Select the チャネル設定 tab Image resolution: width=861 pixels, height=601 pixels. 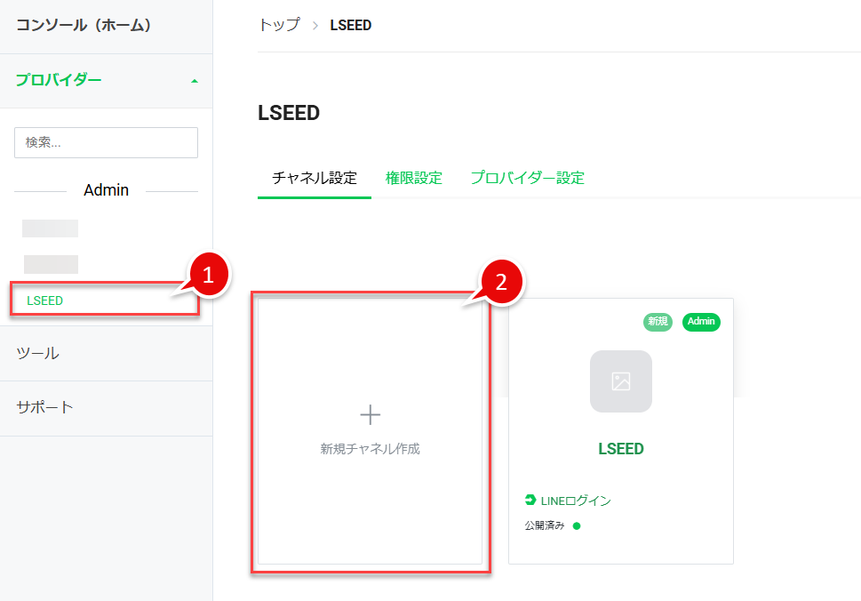coord(315,177)
